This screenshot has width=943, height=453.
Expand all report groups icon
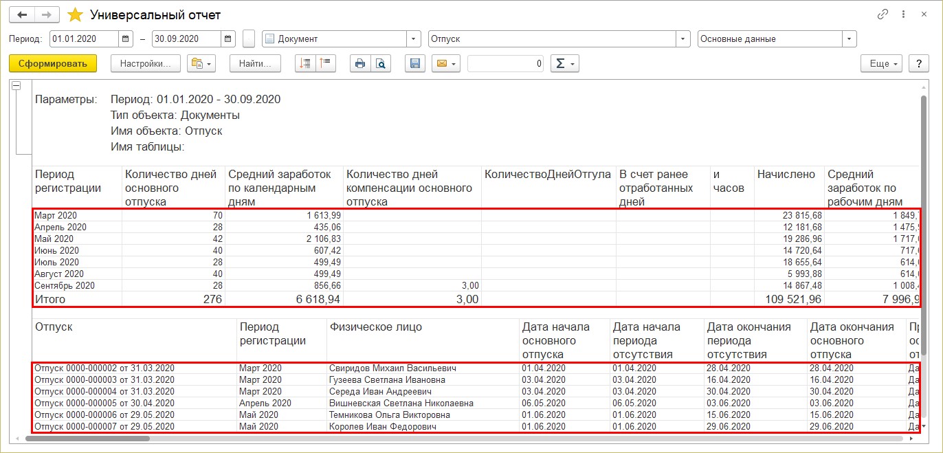point(305,63)
